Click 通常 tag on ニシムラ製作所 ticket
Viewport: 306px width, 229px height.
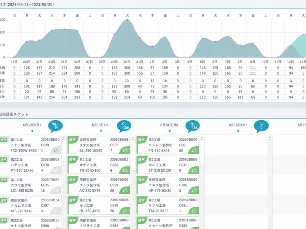(x=141, y=140)
